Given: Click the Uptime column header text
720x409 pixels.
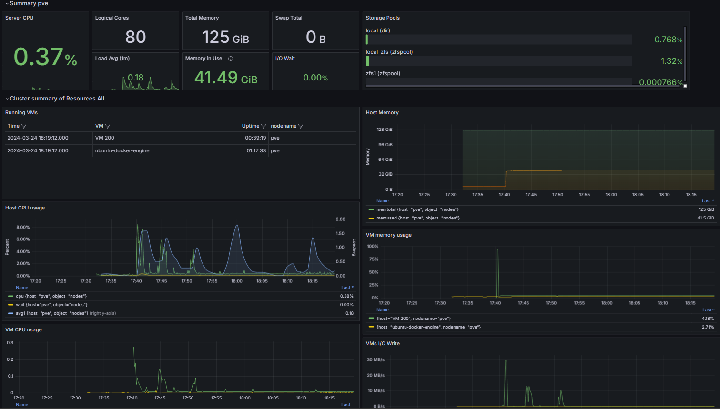Looking at the screenshot, I should click(251, 126).
